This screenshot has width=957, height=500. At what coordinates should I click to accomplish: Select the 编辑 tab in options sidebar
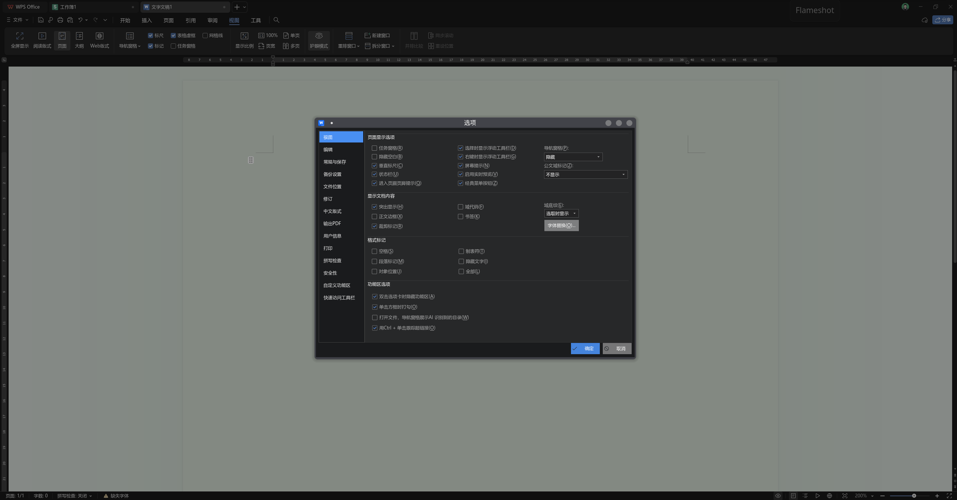[x=328, y=150]
